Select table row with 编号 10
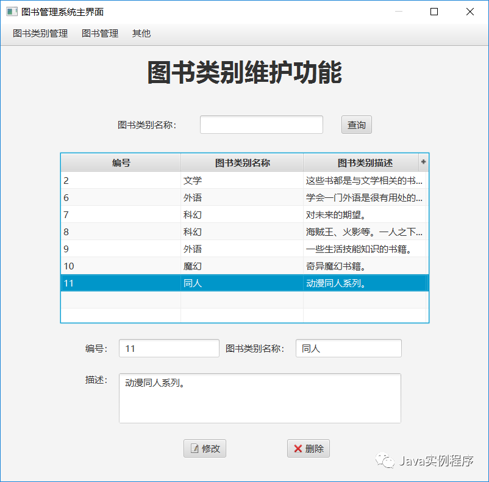This screenshot has width=489, height=482. tap(245, 266)
